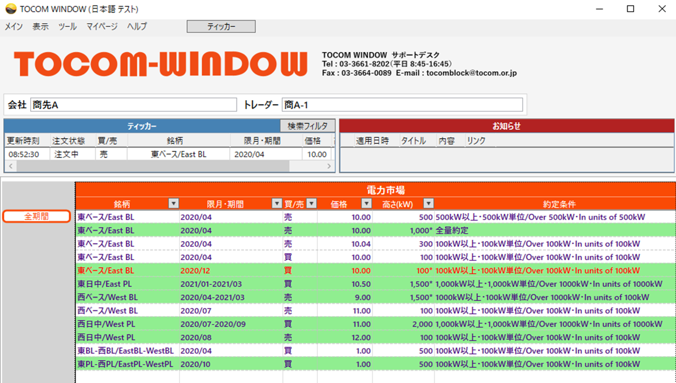Screen dimensions: 676x383
Task: Click the 9.00 price cell
Action: pyautogui.click(x=345, y=297)
